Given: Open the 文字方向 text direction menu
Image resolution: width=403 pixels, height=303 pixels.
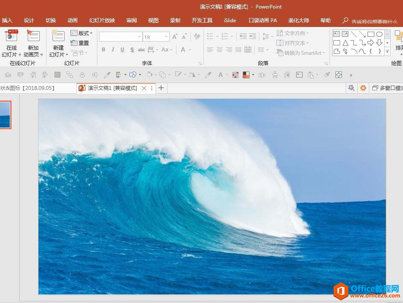Looking at the screenshot, I should point(293,33).
